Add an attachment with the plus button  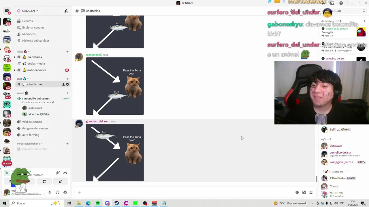click(x=79, y=192)
